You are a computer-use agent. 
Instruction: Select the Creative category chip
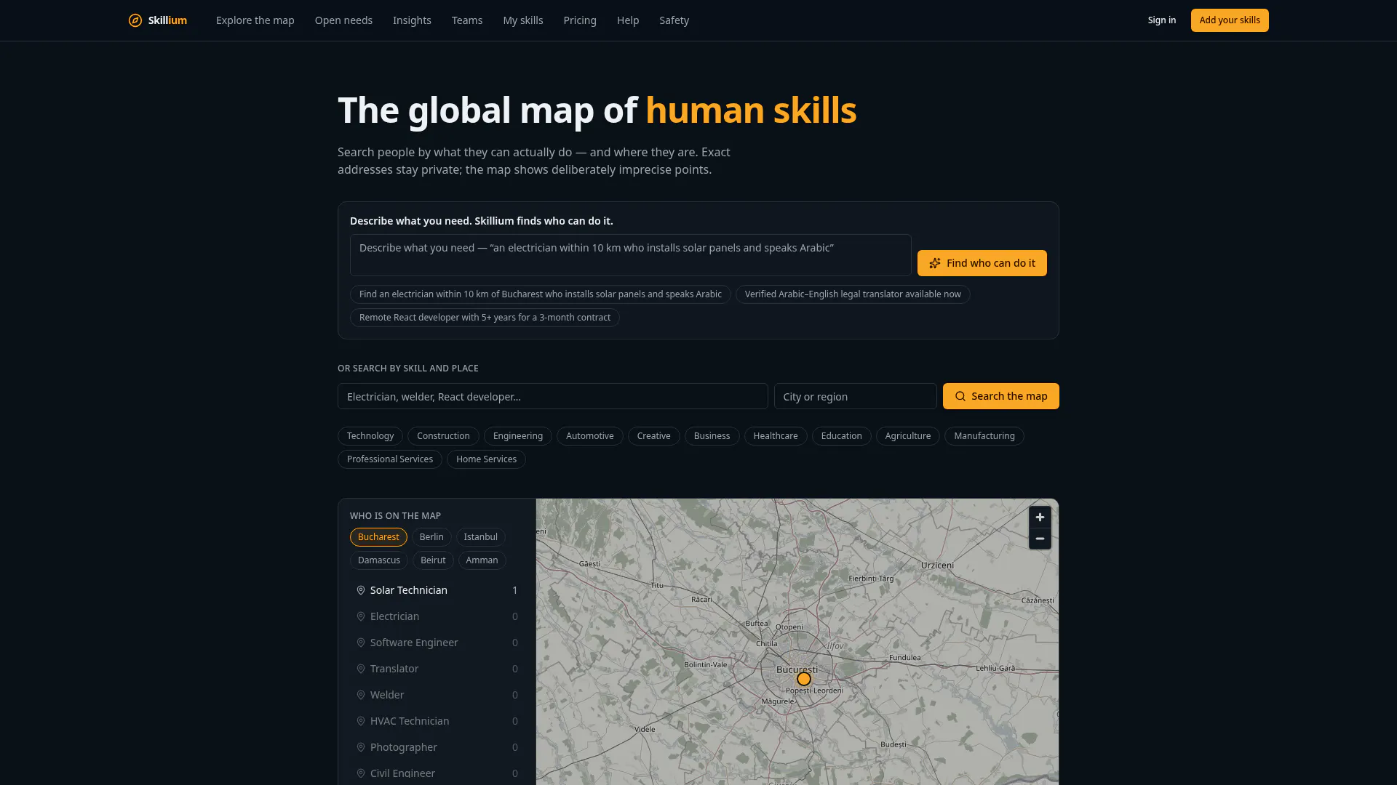[654, 436]
